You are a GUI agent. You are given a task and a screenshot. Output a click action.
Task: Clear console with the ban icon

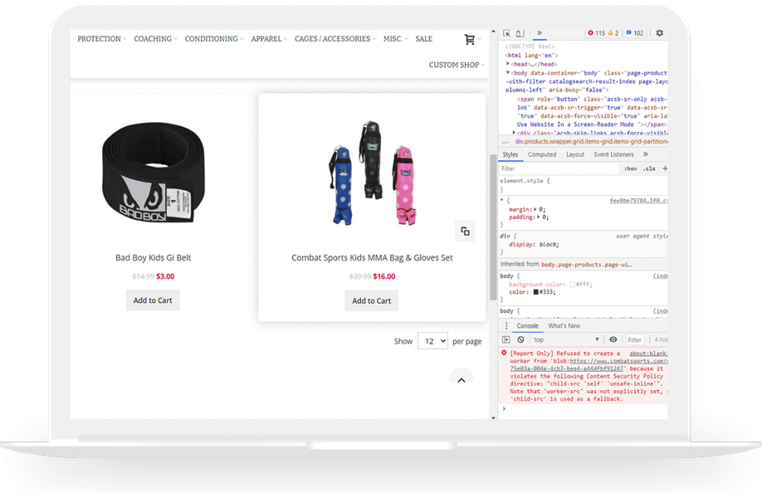(x=521, y=340)
